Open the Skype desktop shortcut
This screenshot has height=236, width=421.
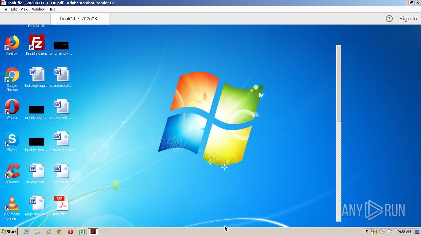click(12, 142)
